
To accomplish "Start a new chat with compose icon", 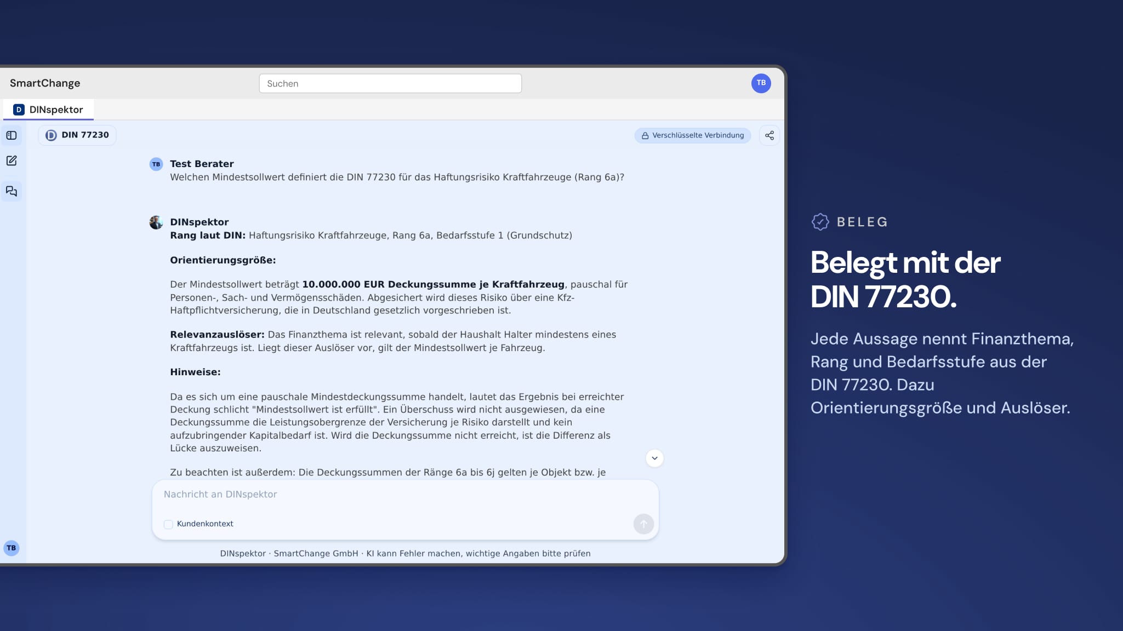I will coord(12,161).
